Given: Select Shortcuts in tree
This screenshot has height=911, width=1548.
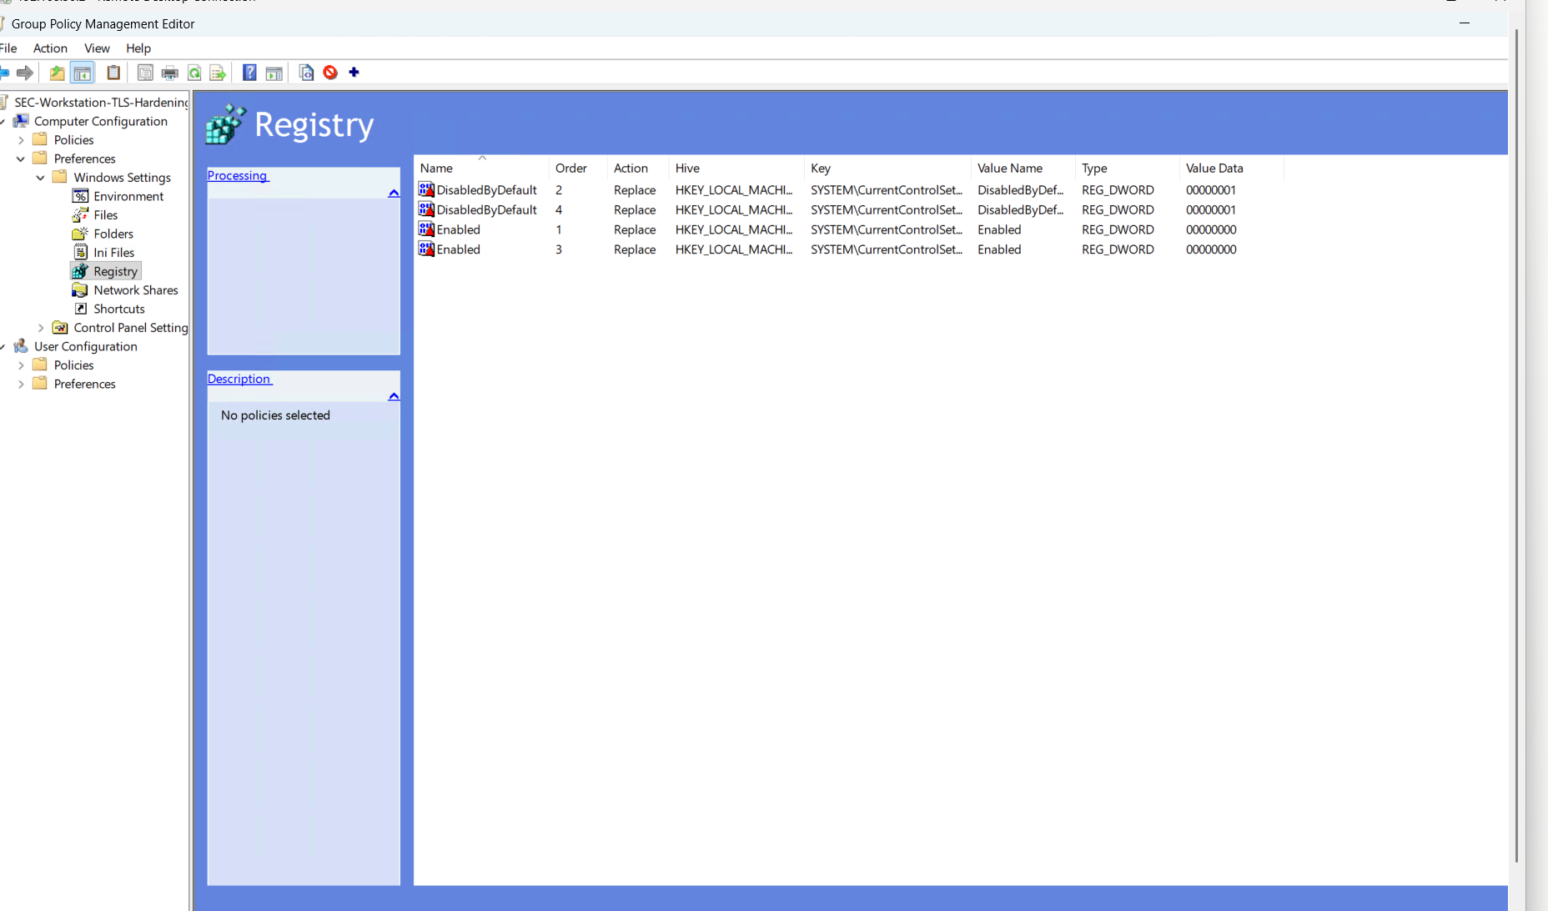Looking at the screenshot, I should click(118, 309).
